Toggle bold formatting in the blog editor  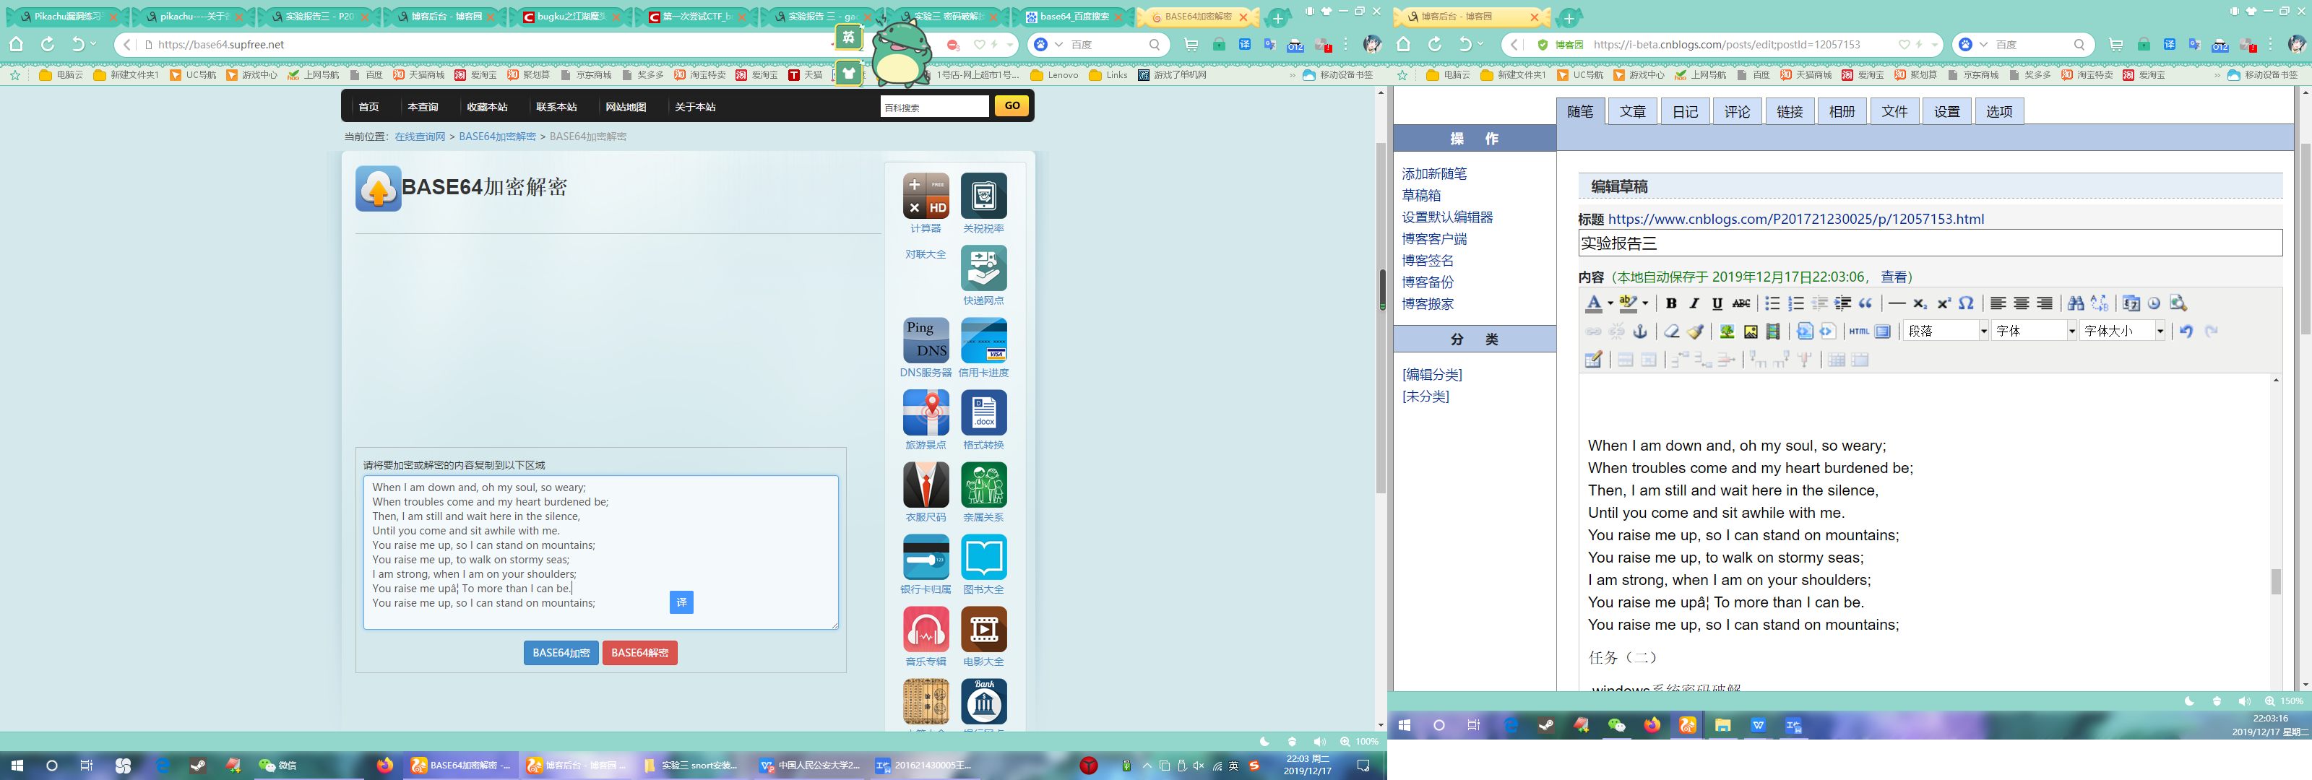click(x=1671, y=303)
